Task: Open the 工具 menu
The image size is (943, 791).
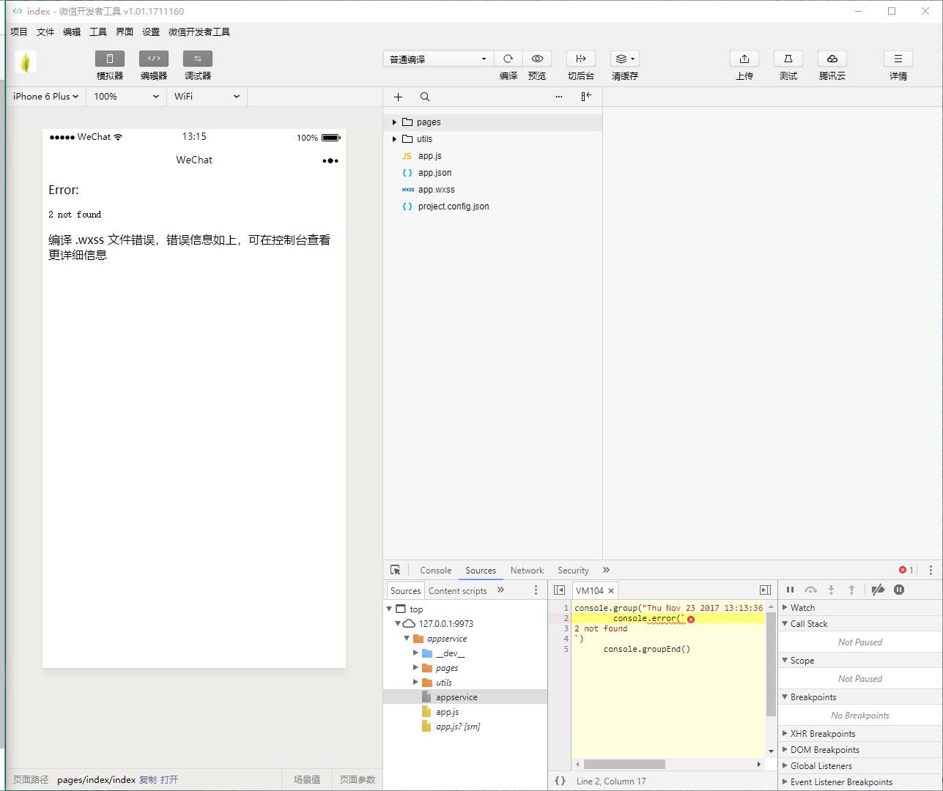Action: pyautogui.click(x=98, y=31)
